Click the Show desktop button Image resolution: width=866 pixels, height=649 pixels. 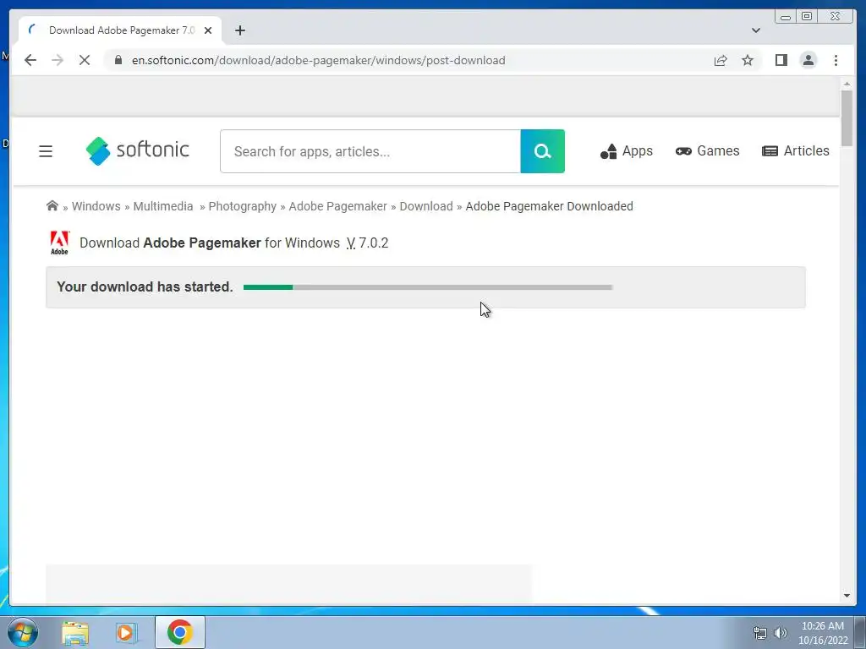[860, 632]
